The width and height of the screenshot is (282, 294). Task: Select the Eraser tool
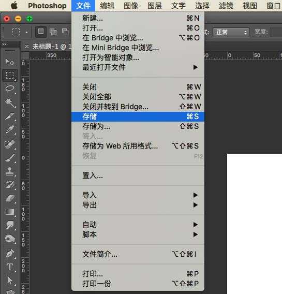coord(10,198)
